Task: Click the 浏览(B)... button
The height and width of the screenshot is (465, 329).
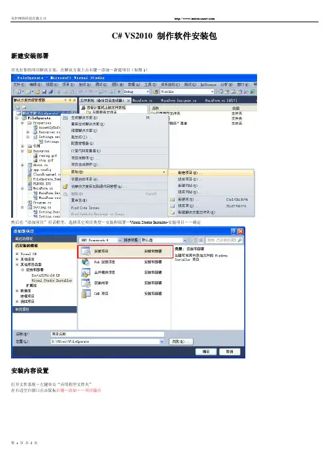Action: [x=181, y=341]
